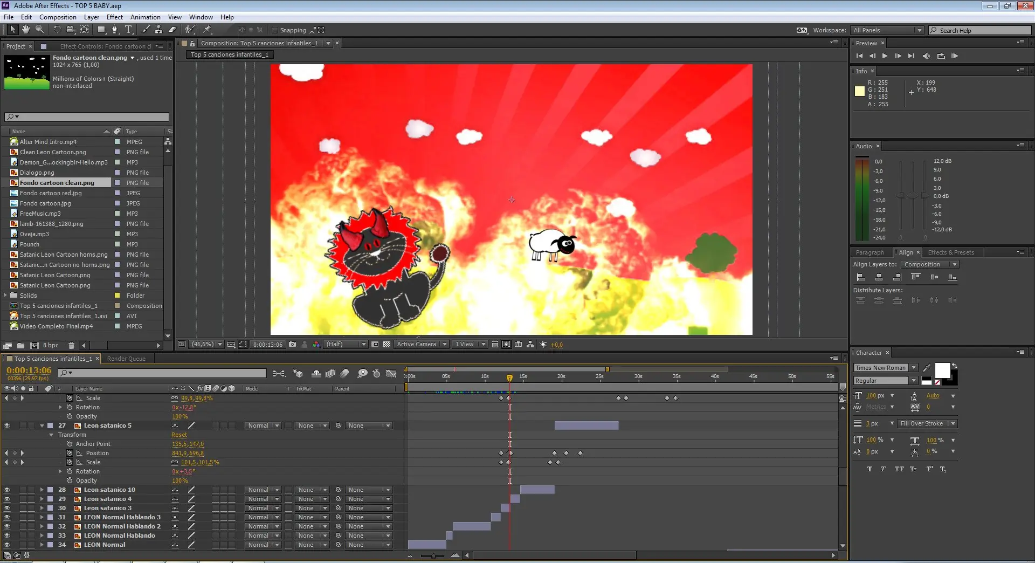Delete selected project item with trash icon
Viewport: 1035px width, 563px height.
(71, 345)
